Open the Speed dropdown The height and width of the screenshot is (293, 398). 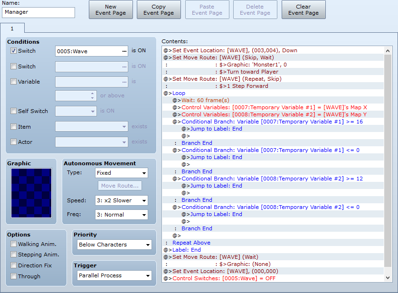pyautogui.click(x=122, y=200)
